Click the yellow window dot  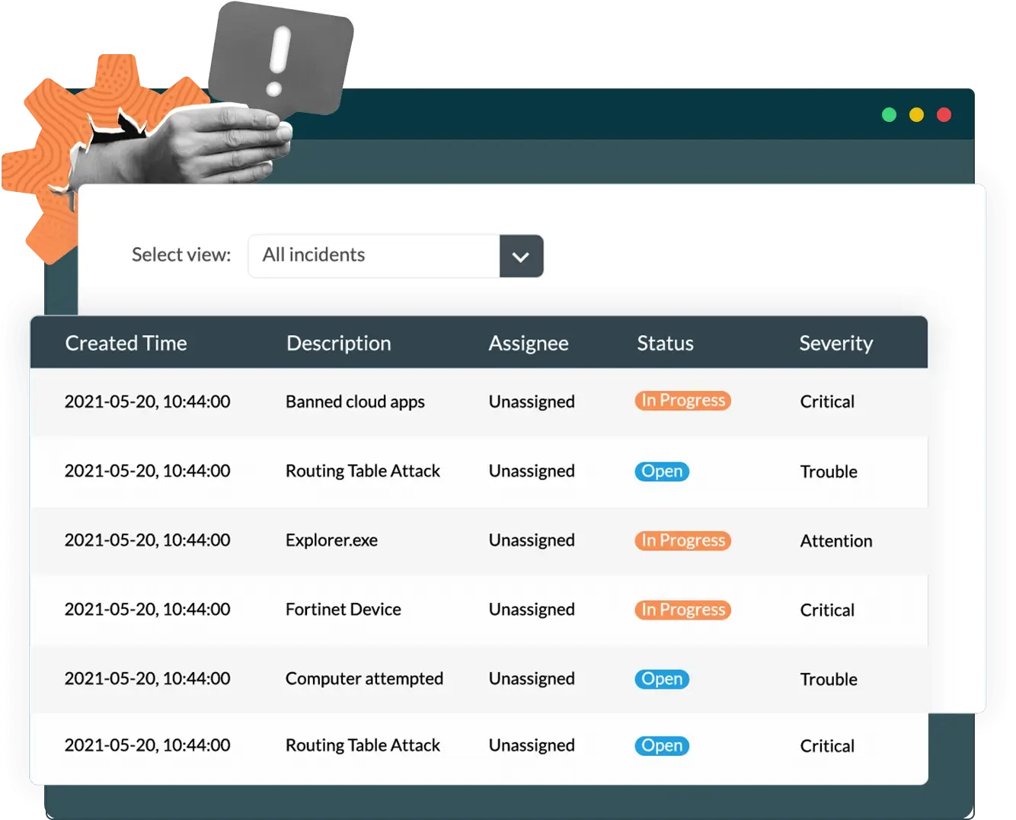click(916, 114)
